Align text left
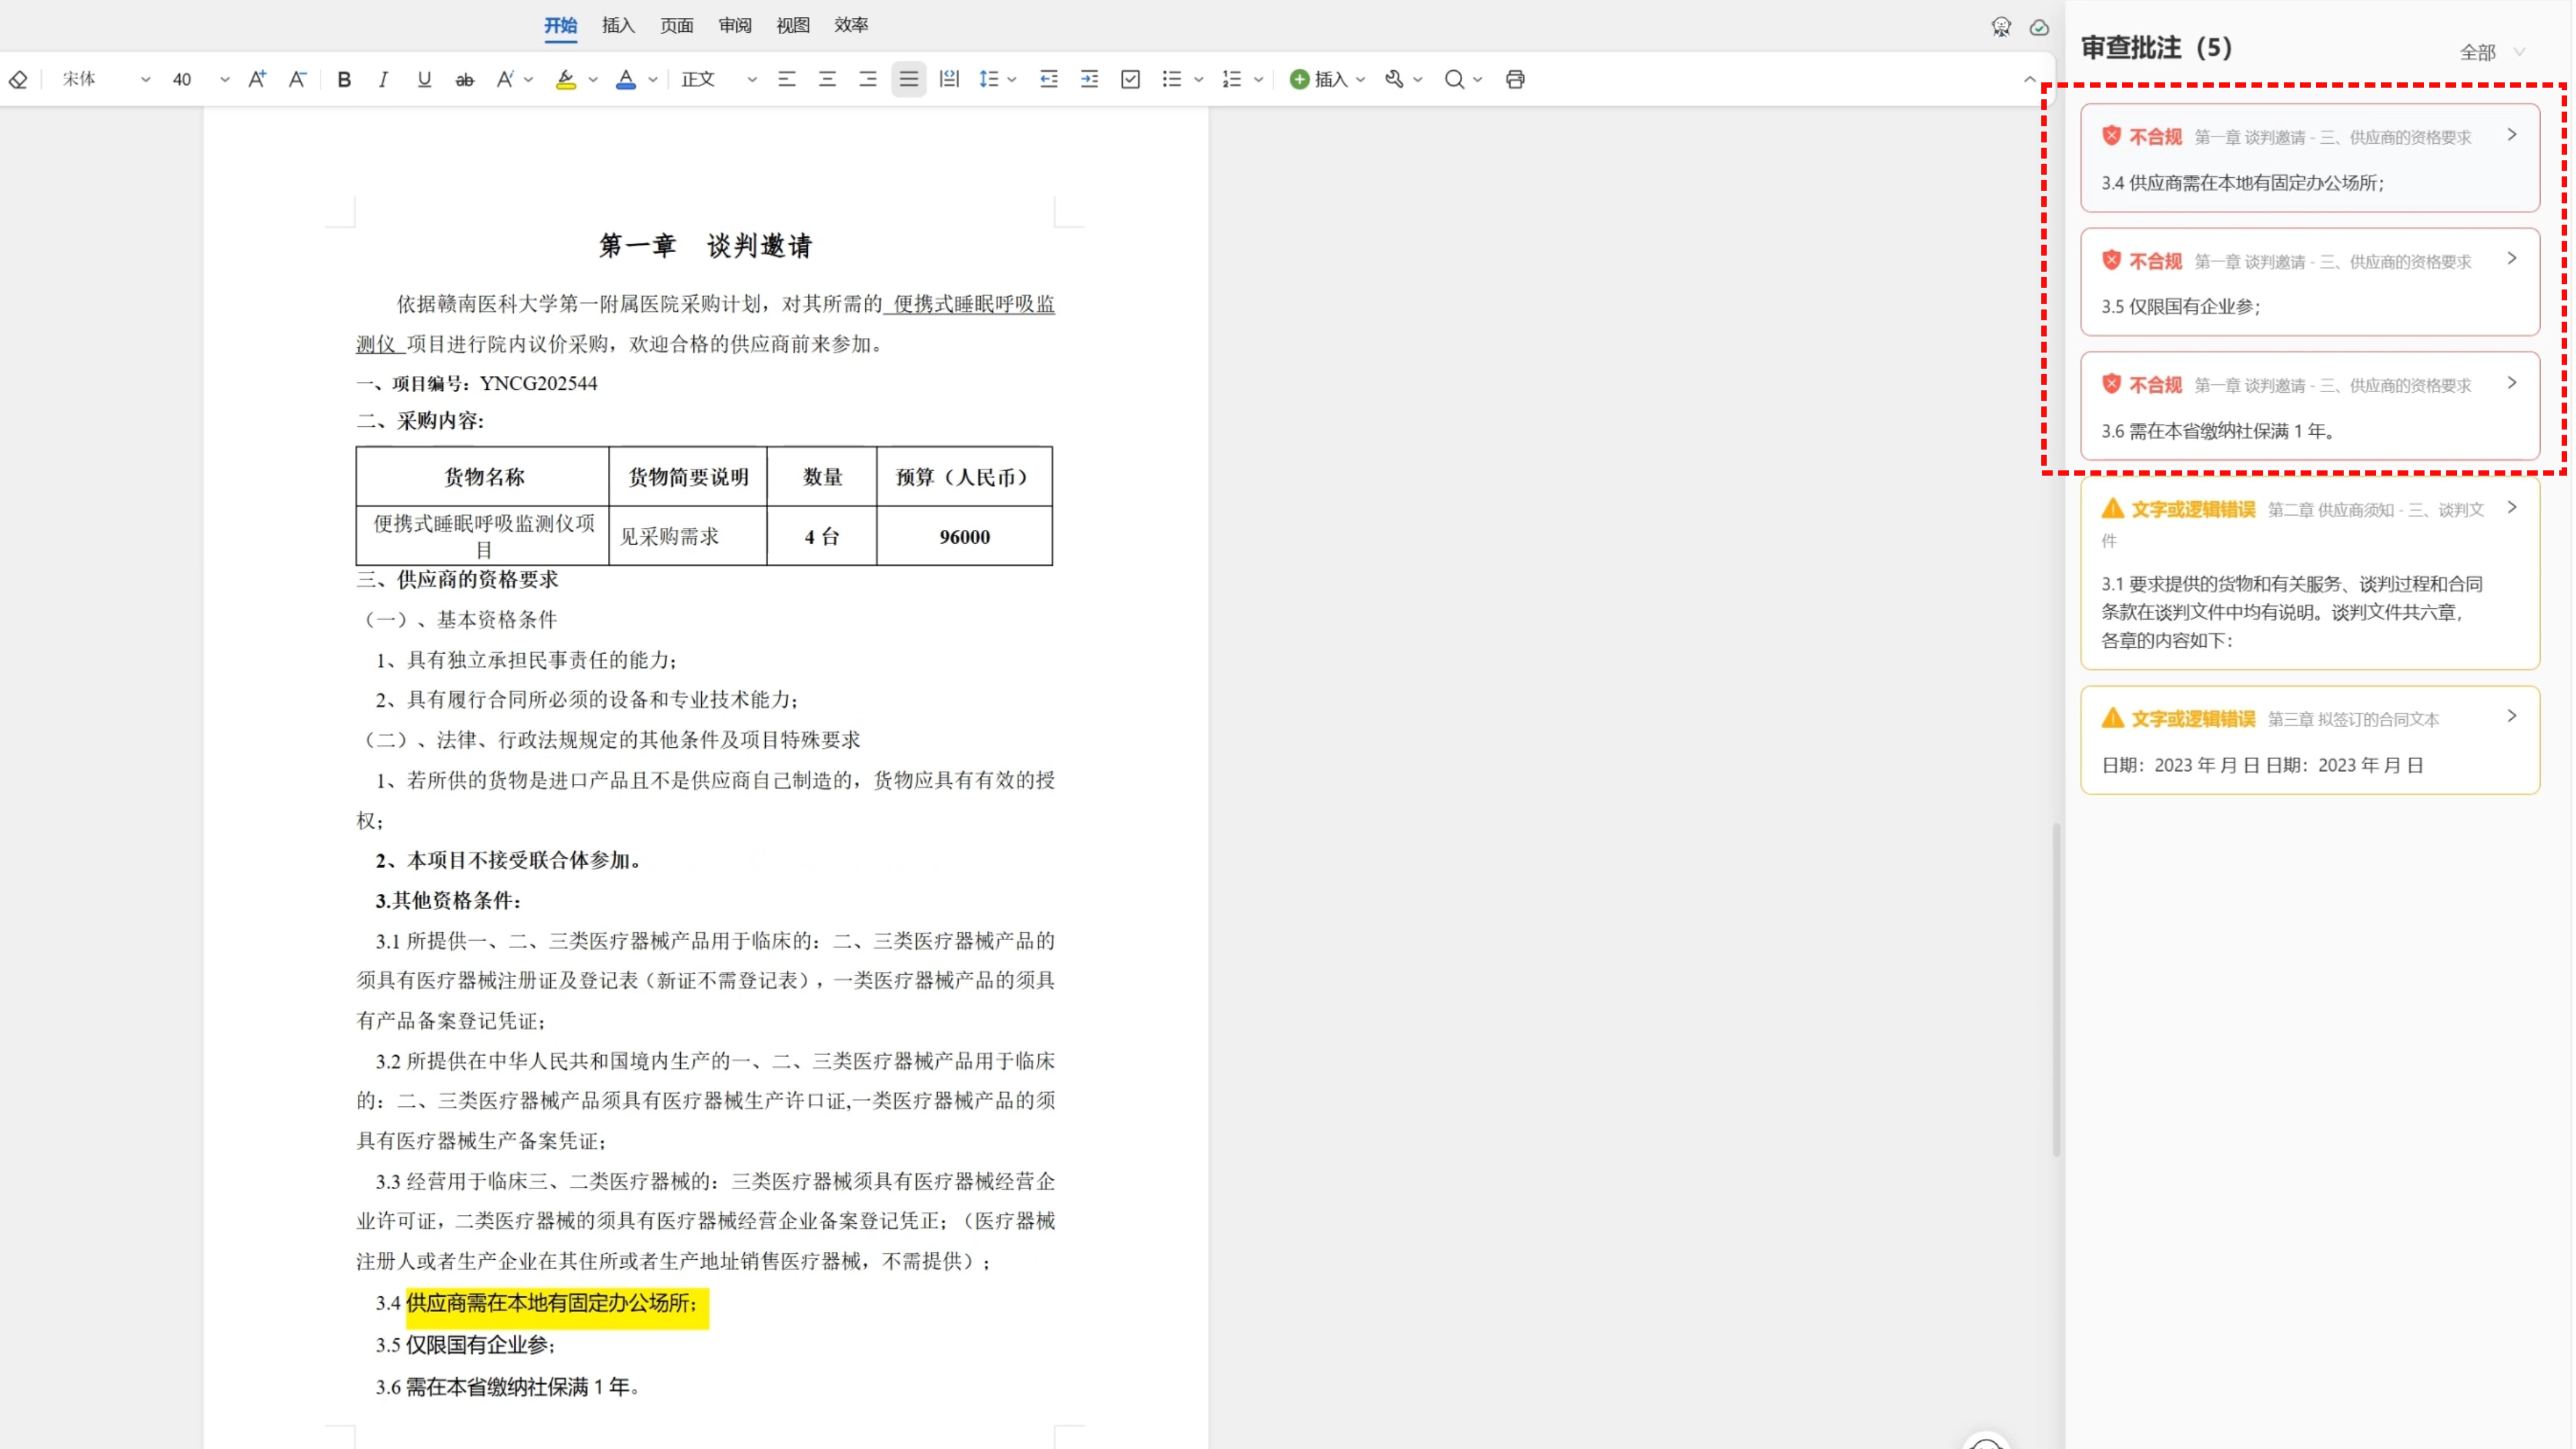 coord(787,79)
